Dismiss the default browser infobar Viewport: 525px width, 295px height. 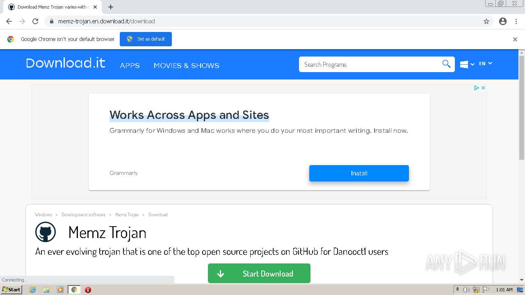pos(515,39)
